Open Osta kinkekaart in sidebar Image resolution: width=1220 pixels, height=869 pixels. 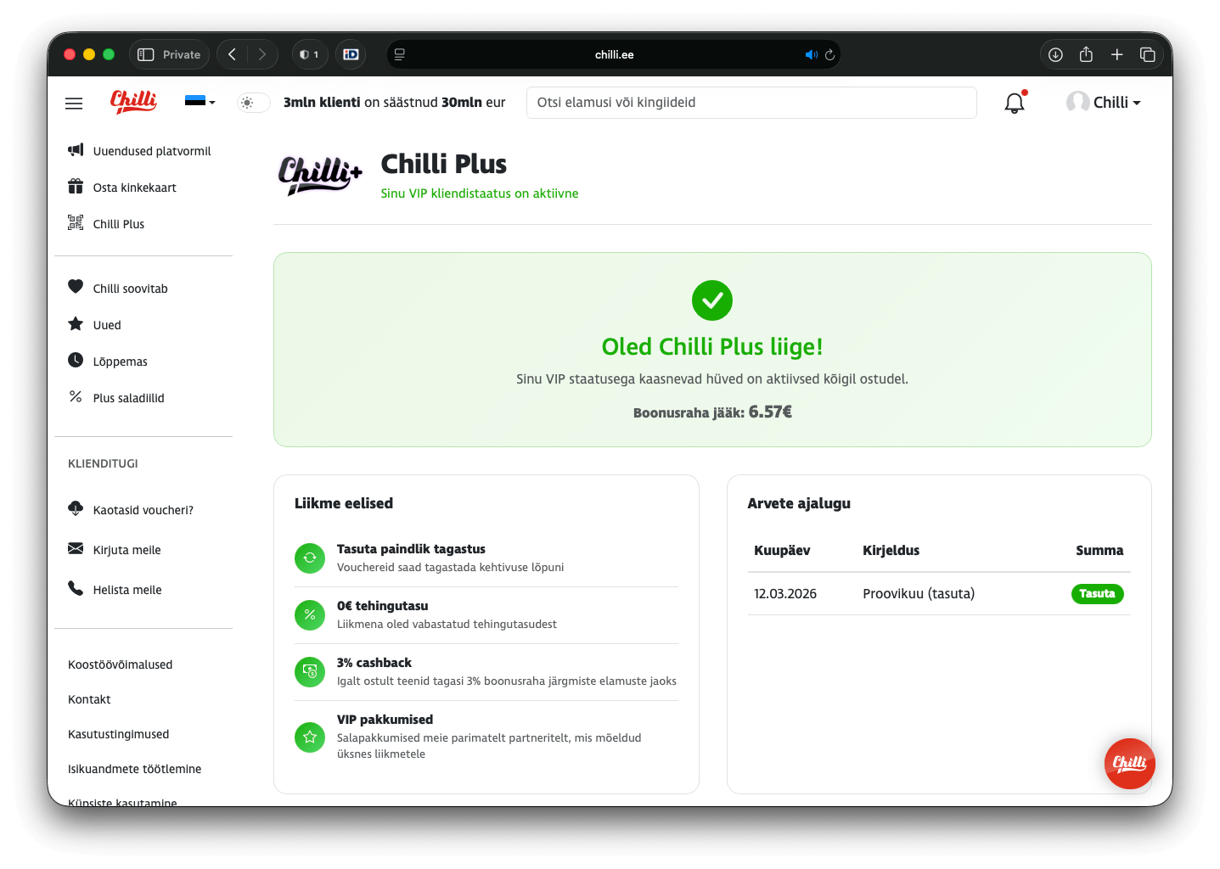(x=134, y=188)
